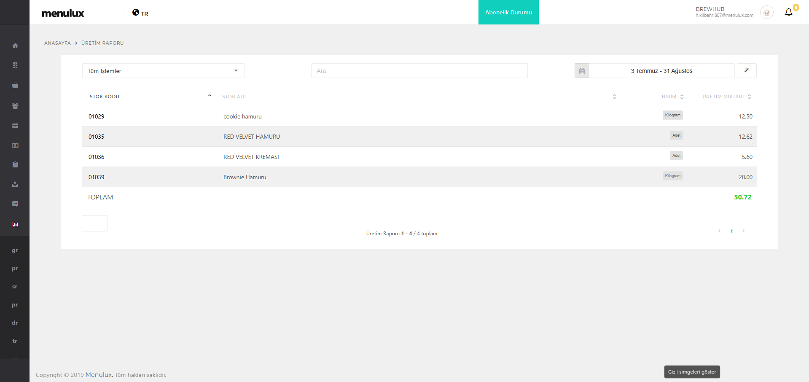Open the cash money sidebar icon
The height and width of the screenshot is (382, 809).
pos(15,145)
